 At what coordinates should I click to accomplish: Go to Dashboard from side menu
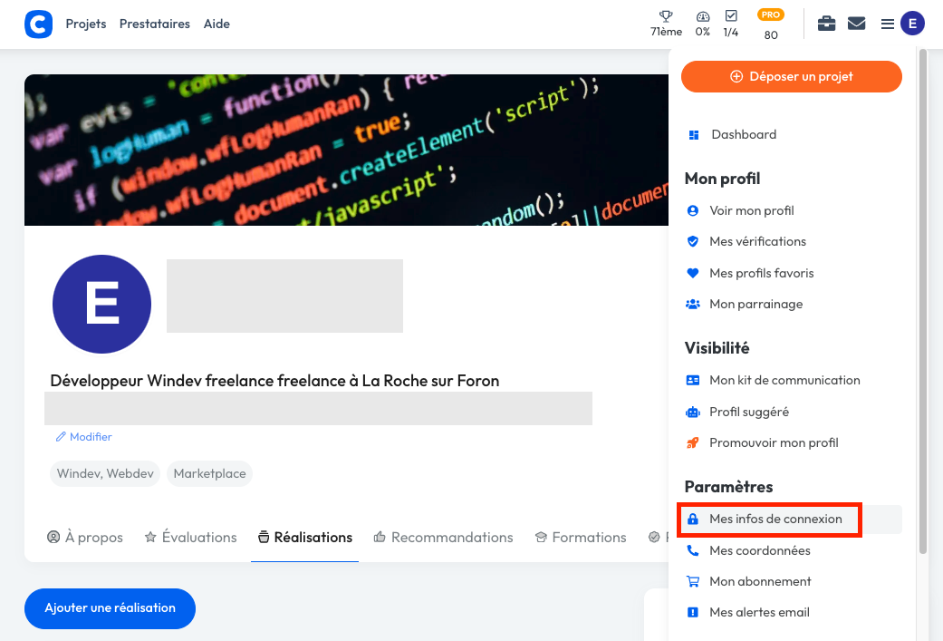pos(743,134)
